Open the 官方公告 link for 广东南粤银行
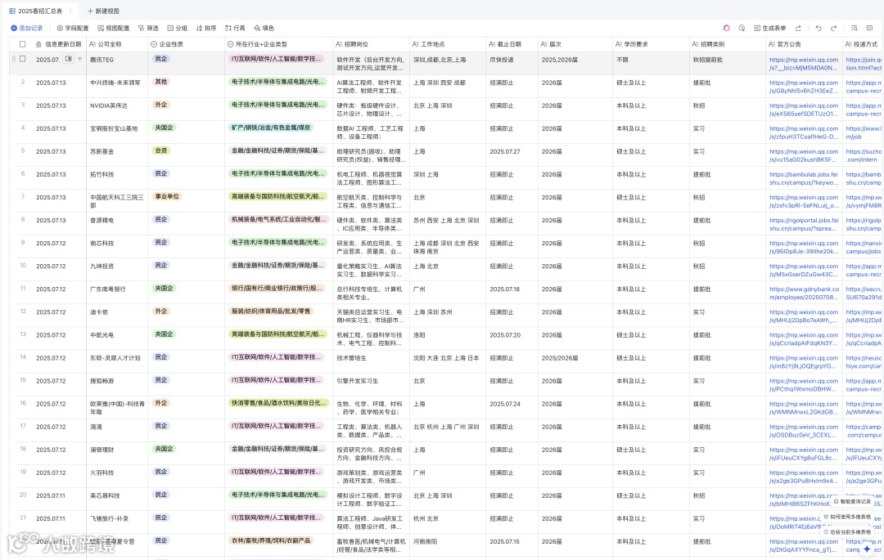884x560 pixels. (x=804, y=293)
